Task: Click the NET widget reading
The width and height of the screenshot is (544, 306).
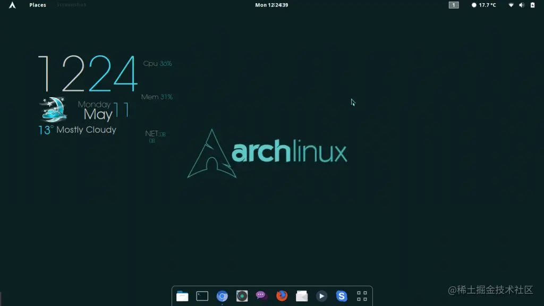Action: pos(155,137)
